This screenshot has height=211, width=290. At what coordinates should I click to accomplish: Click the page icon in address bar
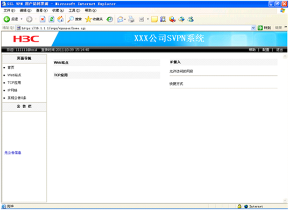(18, 28)
